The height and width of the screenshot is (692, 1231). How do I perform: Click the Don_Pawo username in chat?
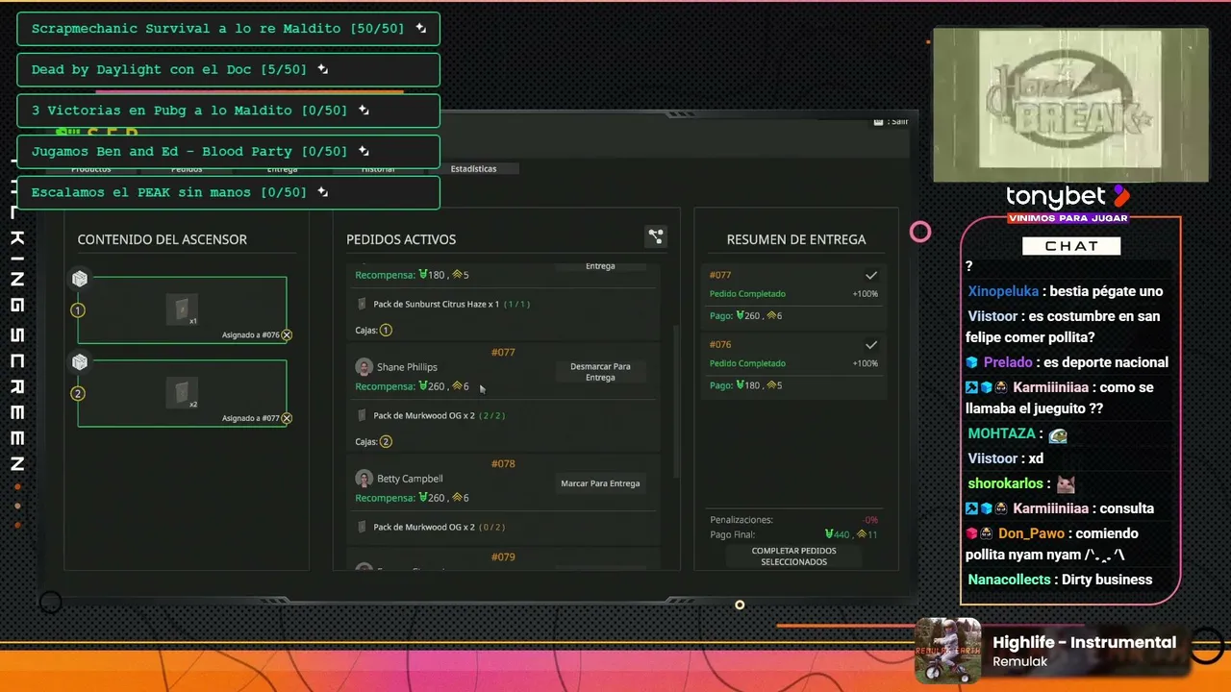(x=1032, y=533)
